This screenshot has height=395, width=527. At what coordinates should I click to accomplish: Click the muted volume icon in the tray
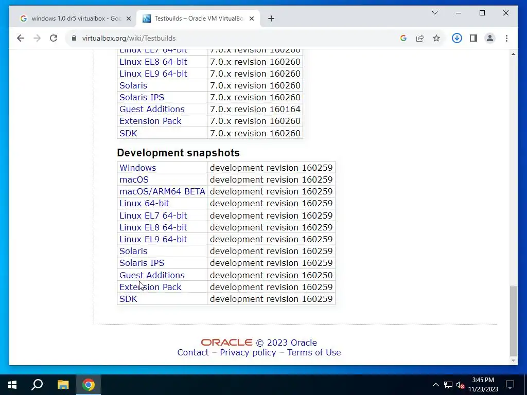pyautogui.click(x=460, y=385)
